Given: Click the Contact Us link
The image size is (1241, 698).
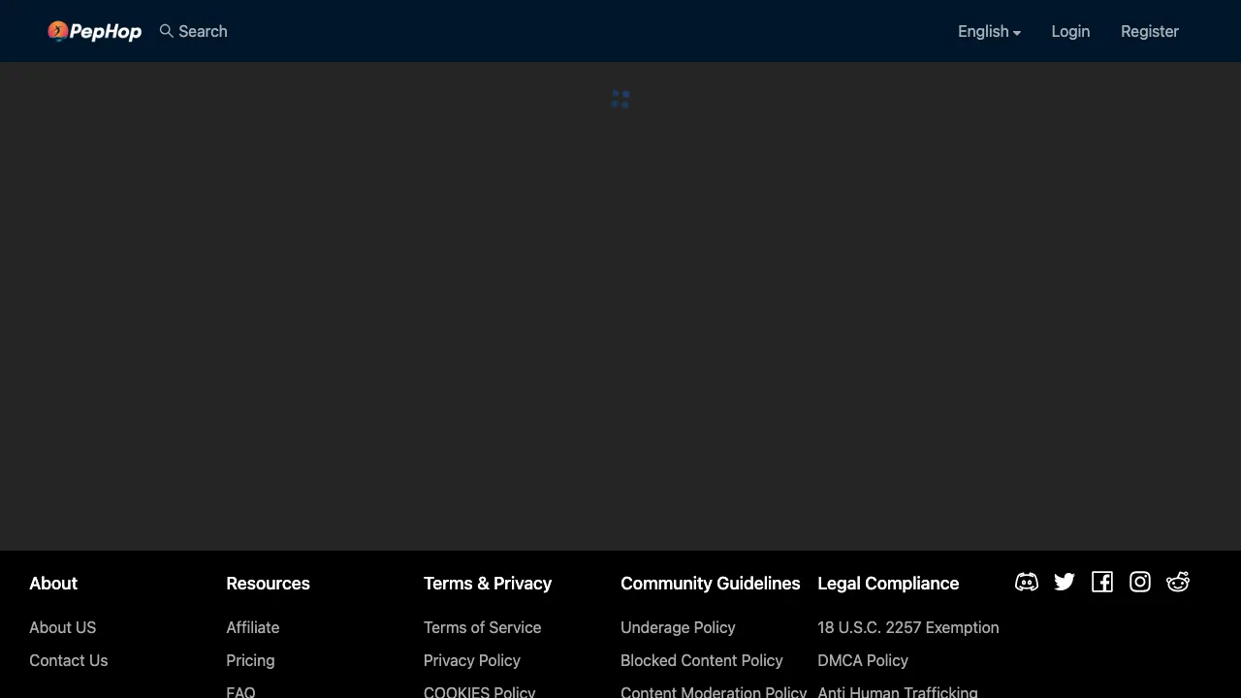Looking at the screenshot, I should point(68,660).
